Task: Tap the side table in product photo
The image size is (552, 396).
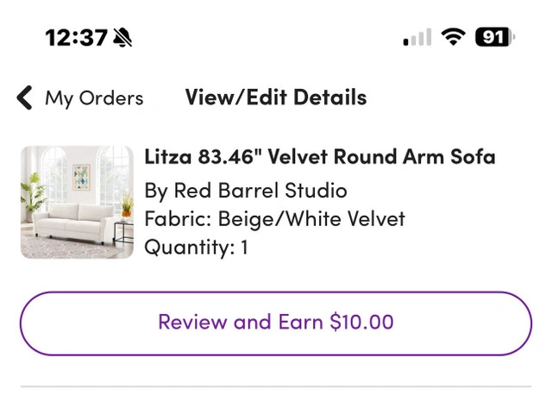Action: (x=123, y=229)
